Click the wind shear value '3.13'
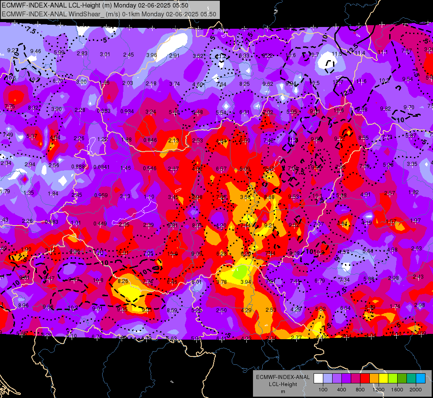433x398 pixels. (125, 196)
